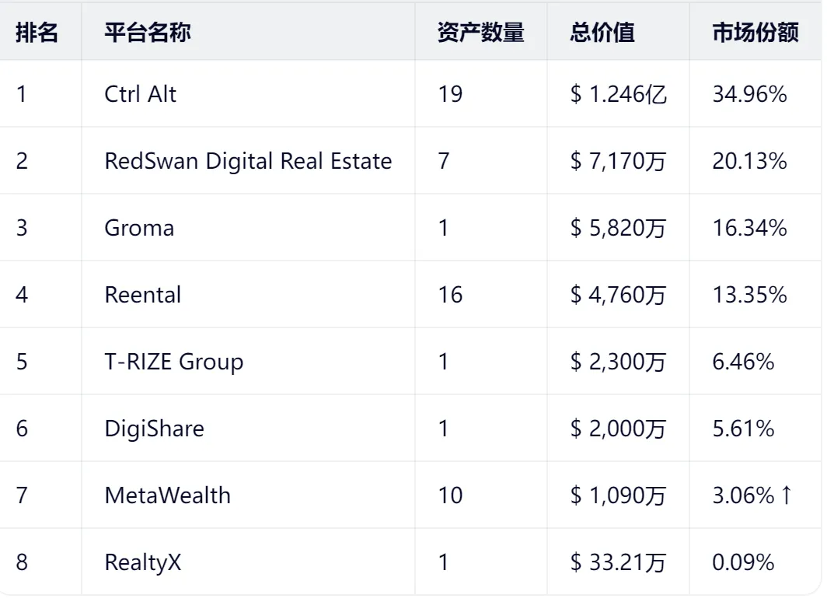This screenshot has width=827, height=602.
Task: Click the Reental platform name
Action: pos(143,295)
